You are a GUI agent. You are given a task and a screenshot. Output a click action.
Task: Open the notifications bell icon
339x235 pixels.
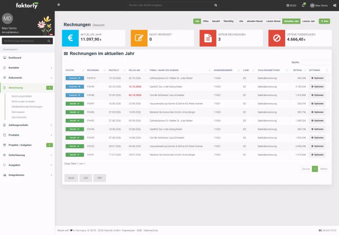303,5
